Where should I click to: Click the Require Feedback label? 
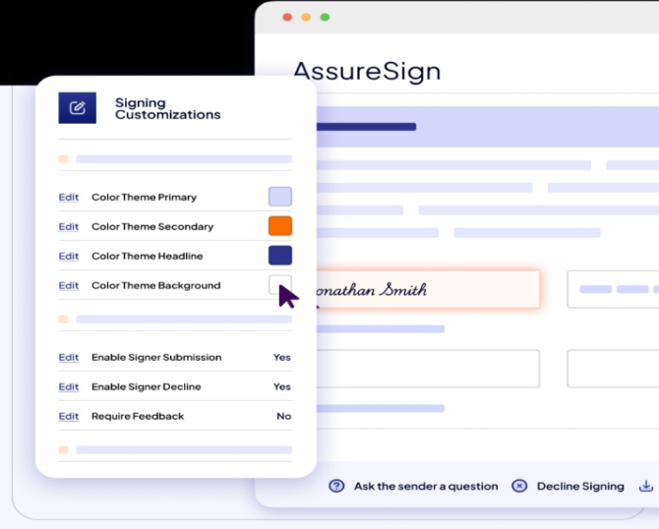pos(138,416)
